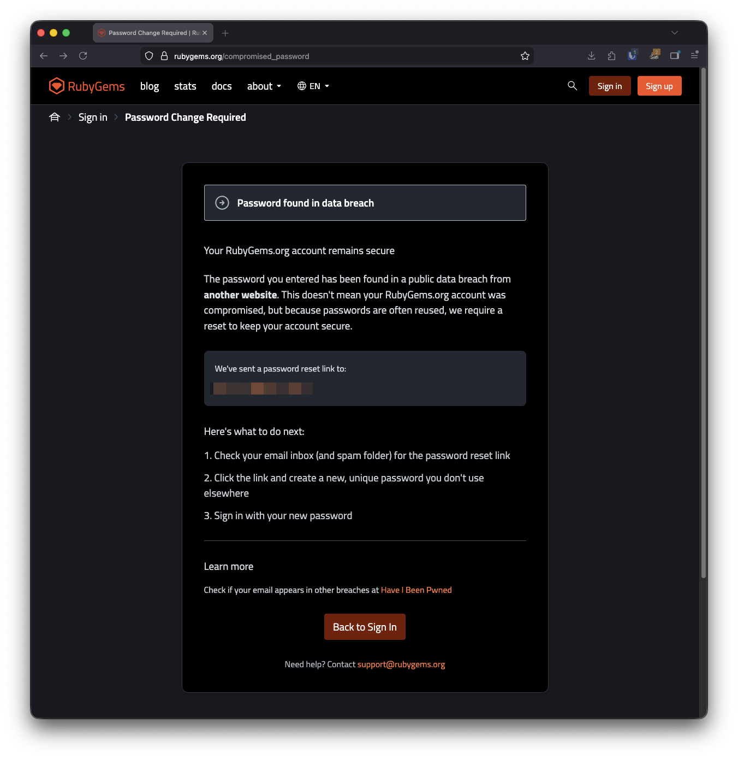738x759 pixels.
Task: Close the window with the red button
Action: (41, 33)
